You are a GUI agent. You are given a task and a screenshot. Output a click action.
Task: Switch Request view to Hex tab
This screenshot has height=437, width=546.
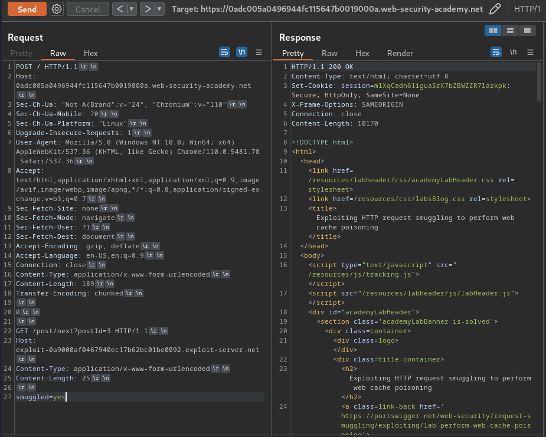click(x=90, y=53)
